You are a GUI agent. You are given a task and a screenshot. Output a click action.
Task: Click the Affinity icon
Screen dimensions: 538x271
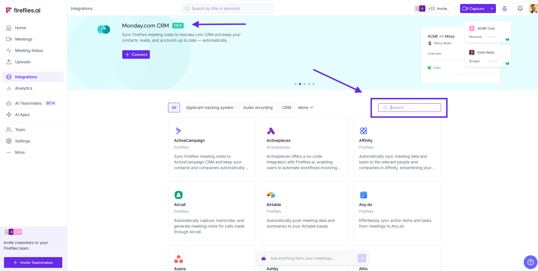click(x=364, y=131)
